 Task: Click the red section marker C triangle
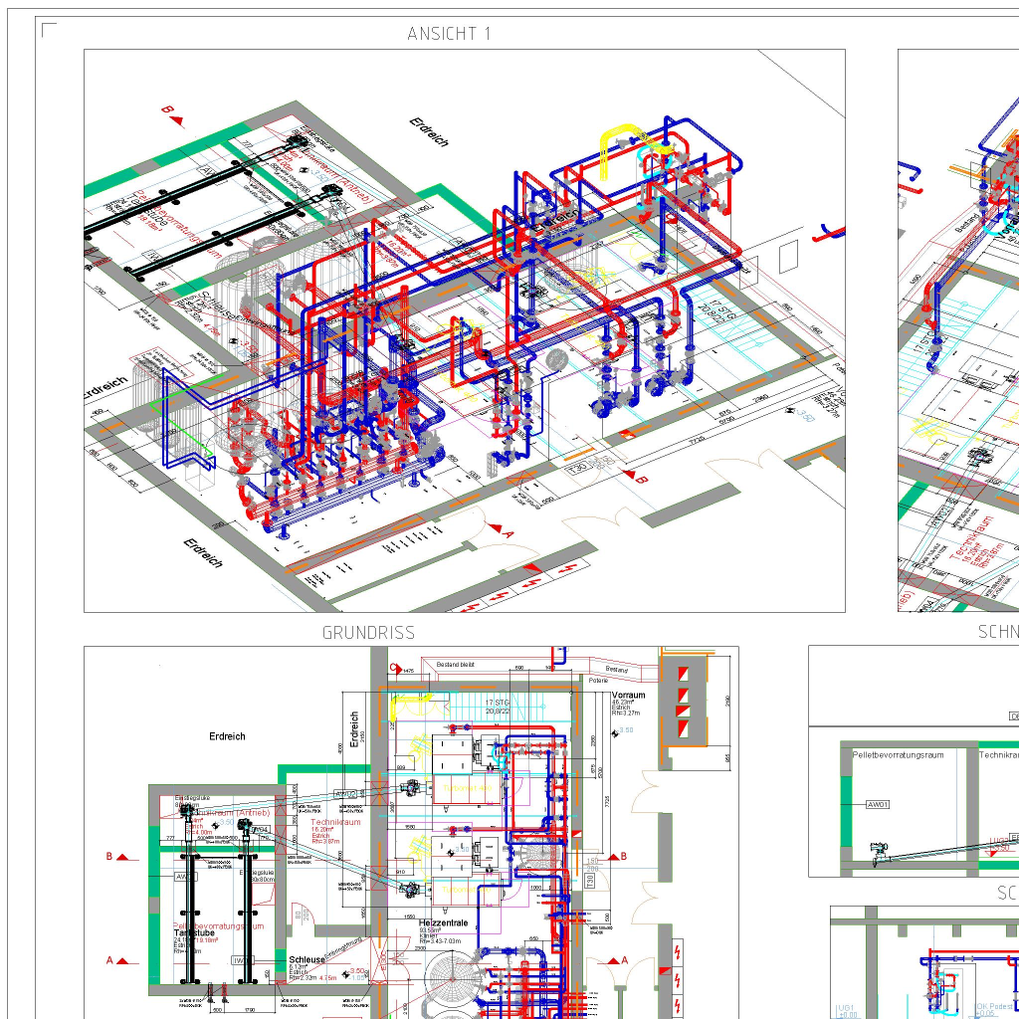[x=395, y=667]
